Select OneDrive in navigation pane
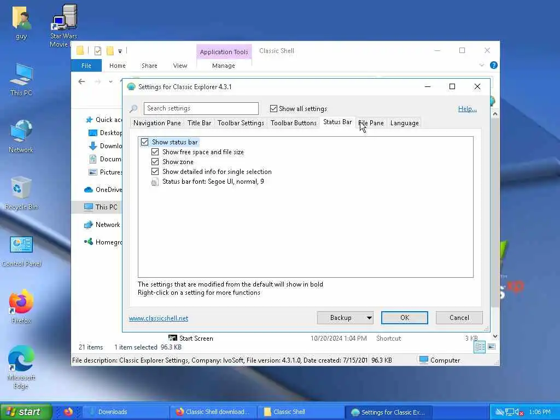 pos(103,190)
